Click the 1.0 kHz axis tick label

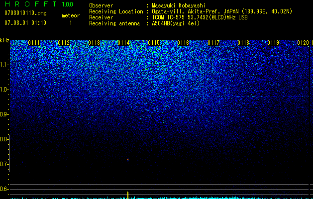pyautogui.click(x=4, y=90)
